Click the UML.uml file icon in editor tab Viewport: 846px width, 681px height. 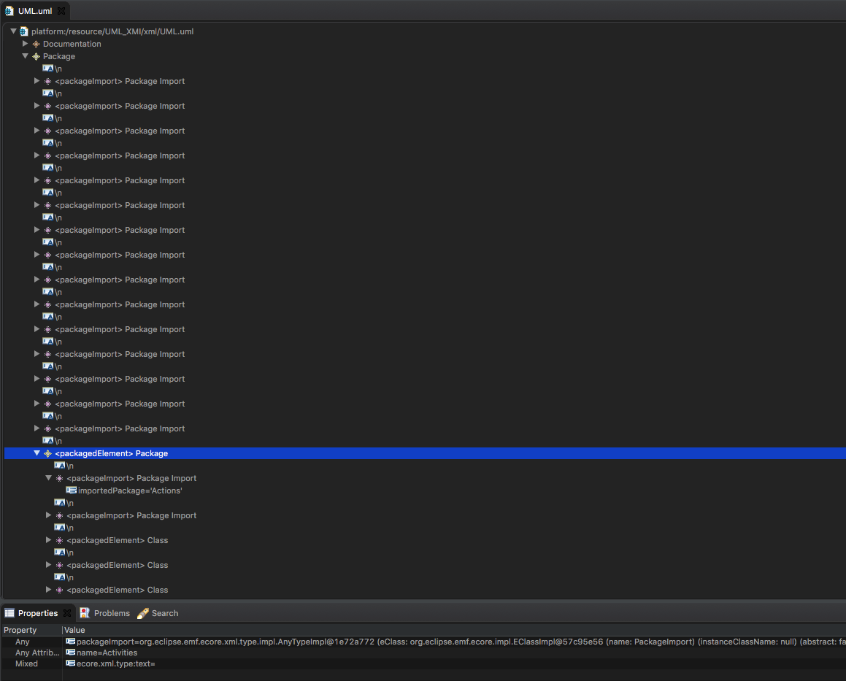9,11
